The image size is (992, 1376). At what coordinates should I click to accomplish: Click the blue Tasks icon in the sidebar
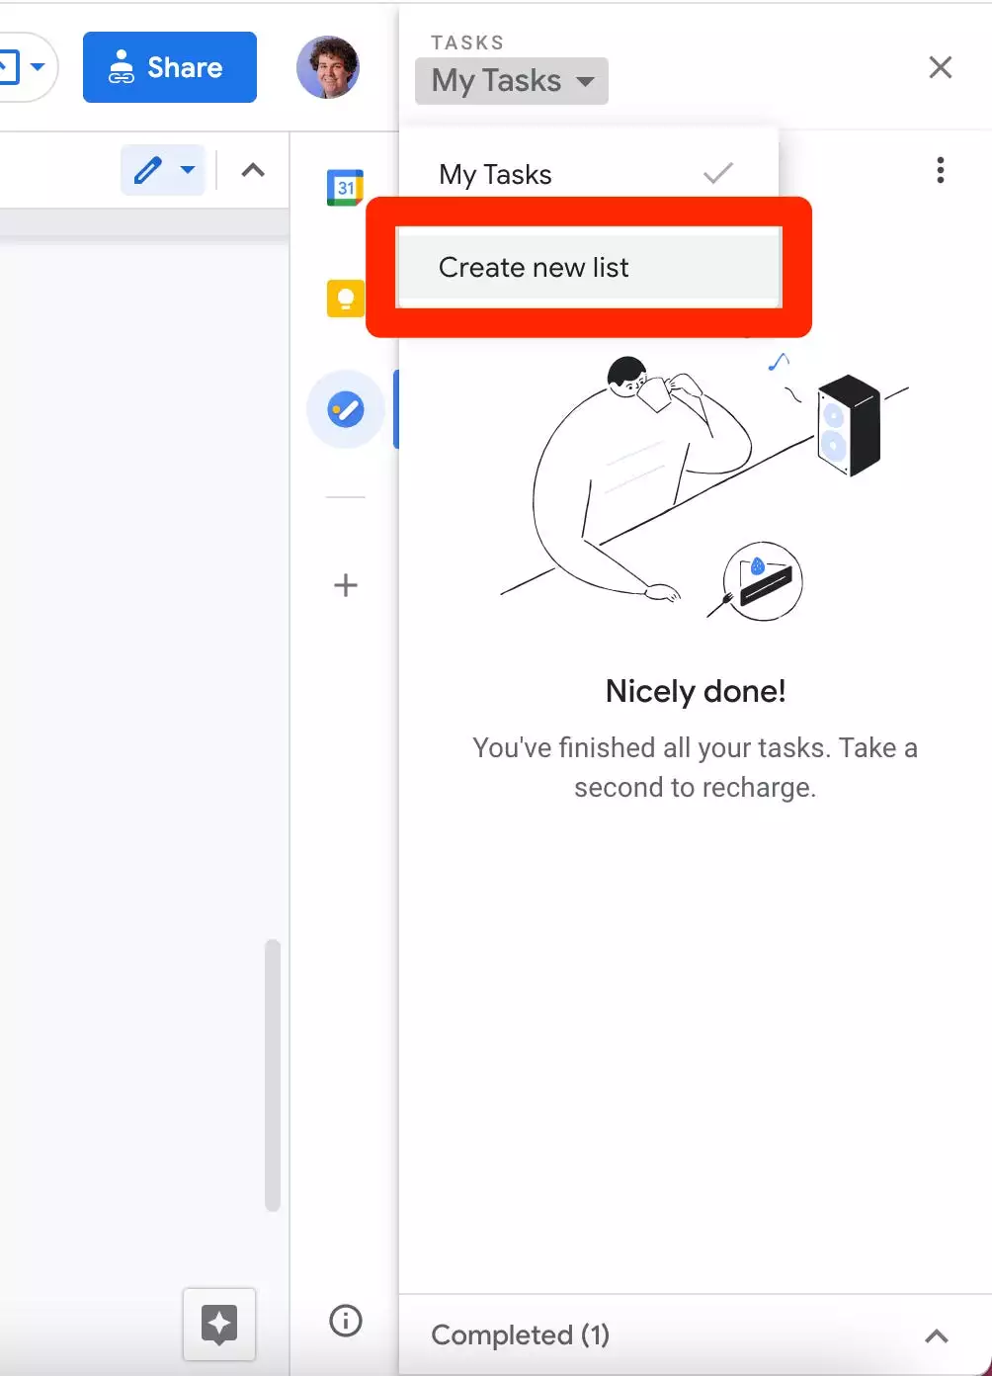click(345, 408)
